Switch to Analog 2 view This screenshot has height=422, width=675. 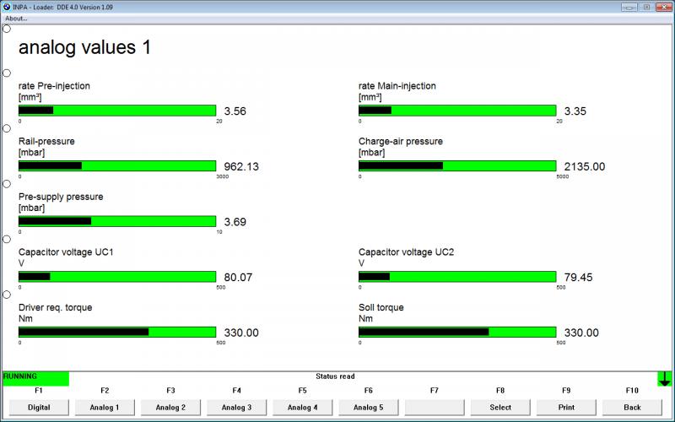170,407
